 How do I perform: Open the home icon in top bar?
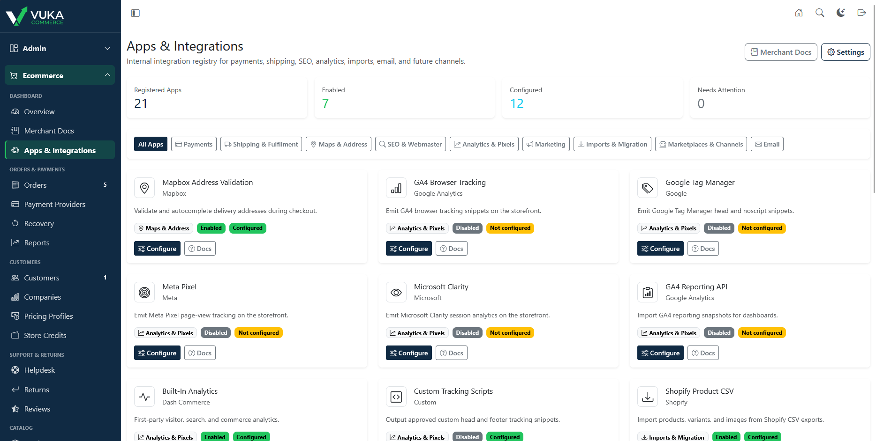click(799, 13)
